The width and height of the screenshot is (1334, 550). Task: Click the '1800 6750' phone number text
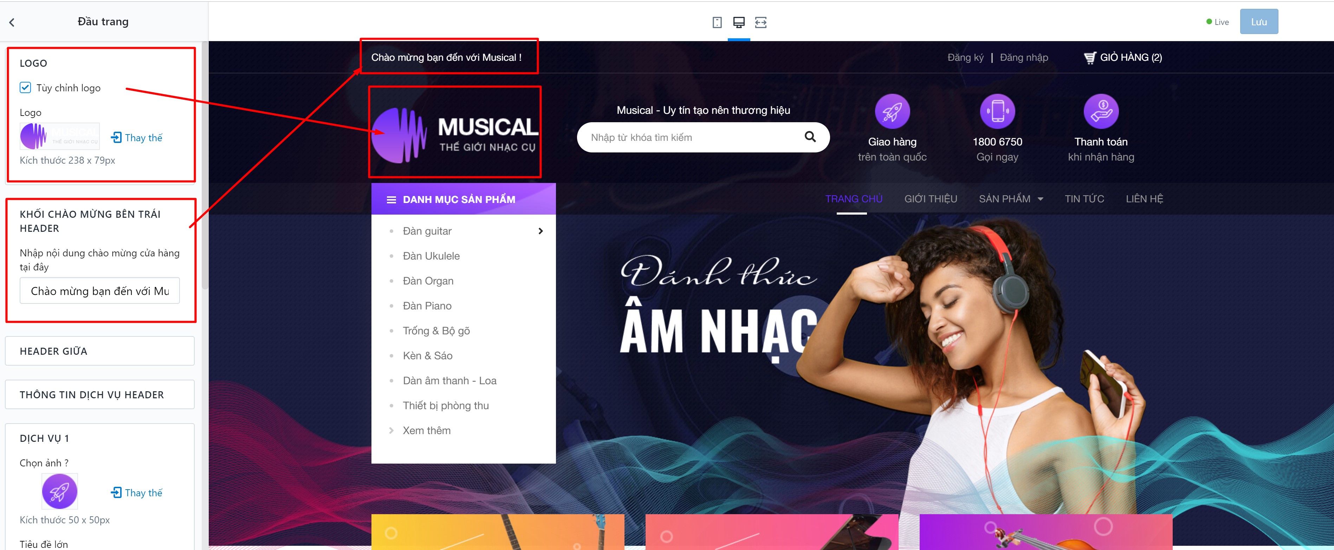pos(997,142)
